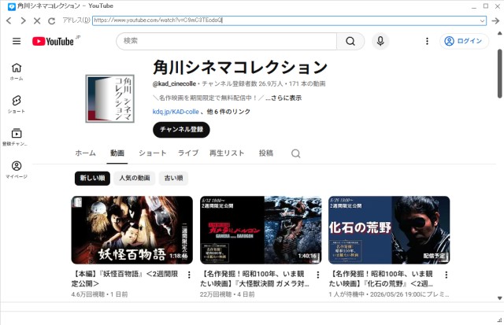Switch to the channel ショート tab
This screenshot has width=504, height=325.
[152, 153]
